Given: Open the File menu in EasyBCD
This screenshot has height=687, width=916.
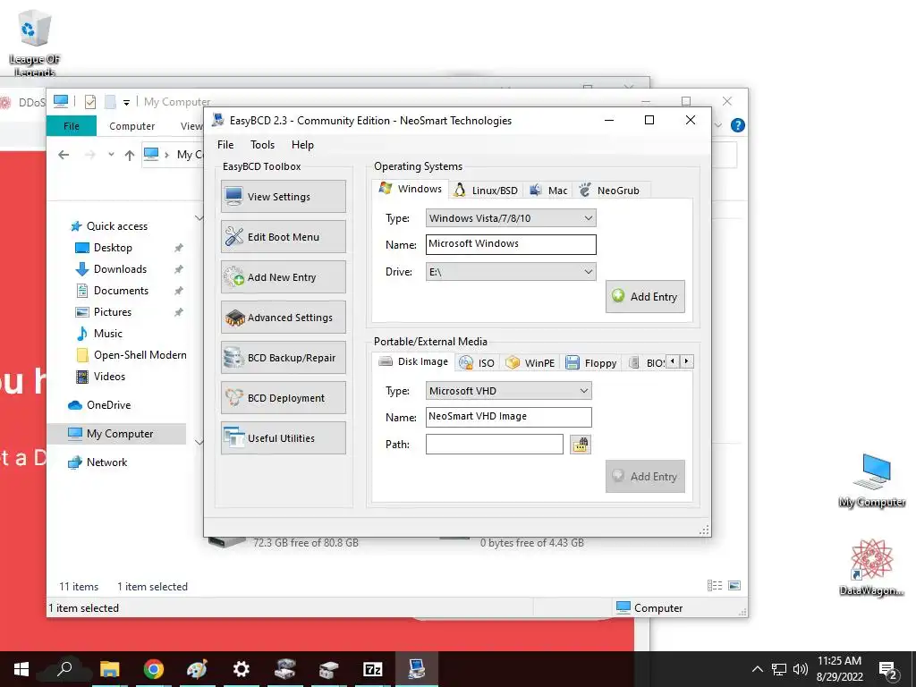Looking at the screenshot, I should 225,145.
